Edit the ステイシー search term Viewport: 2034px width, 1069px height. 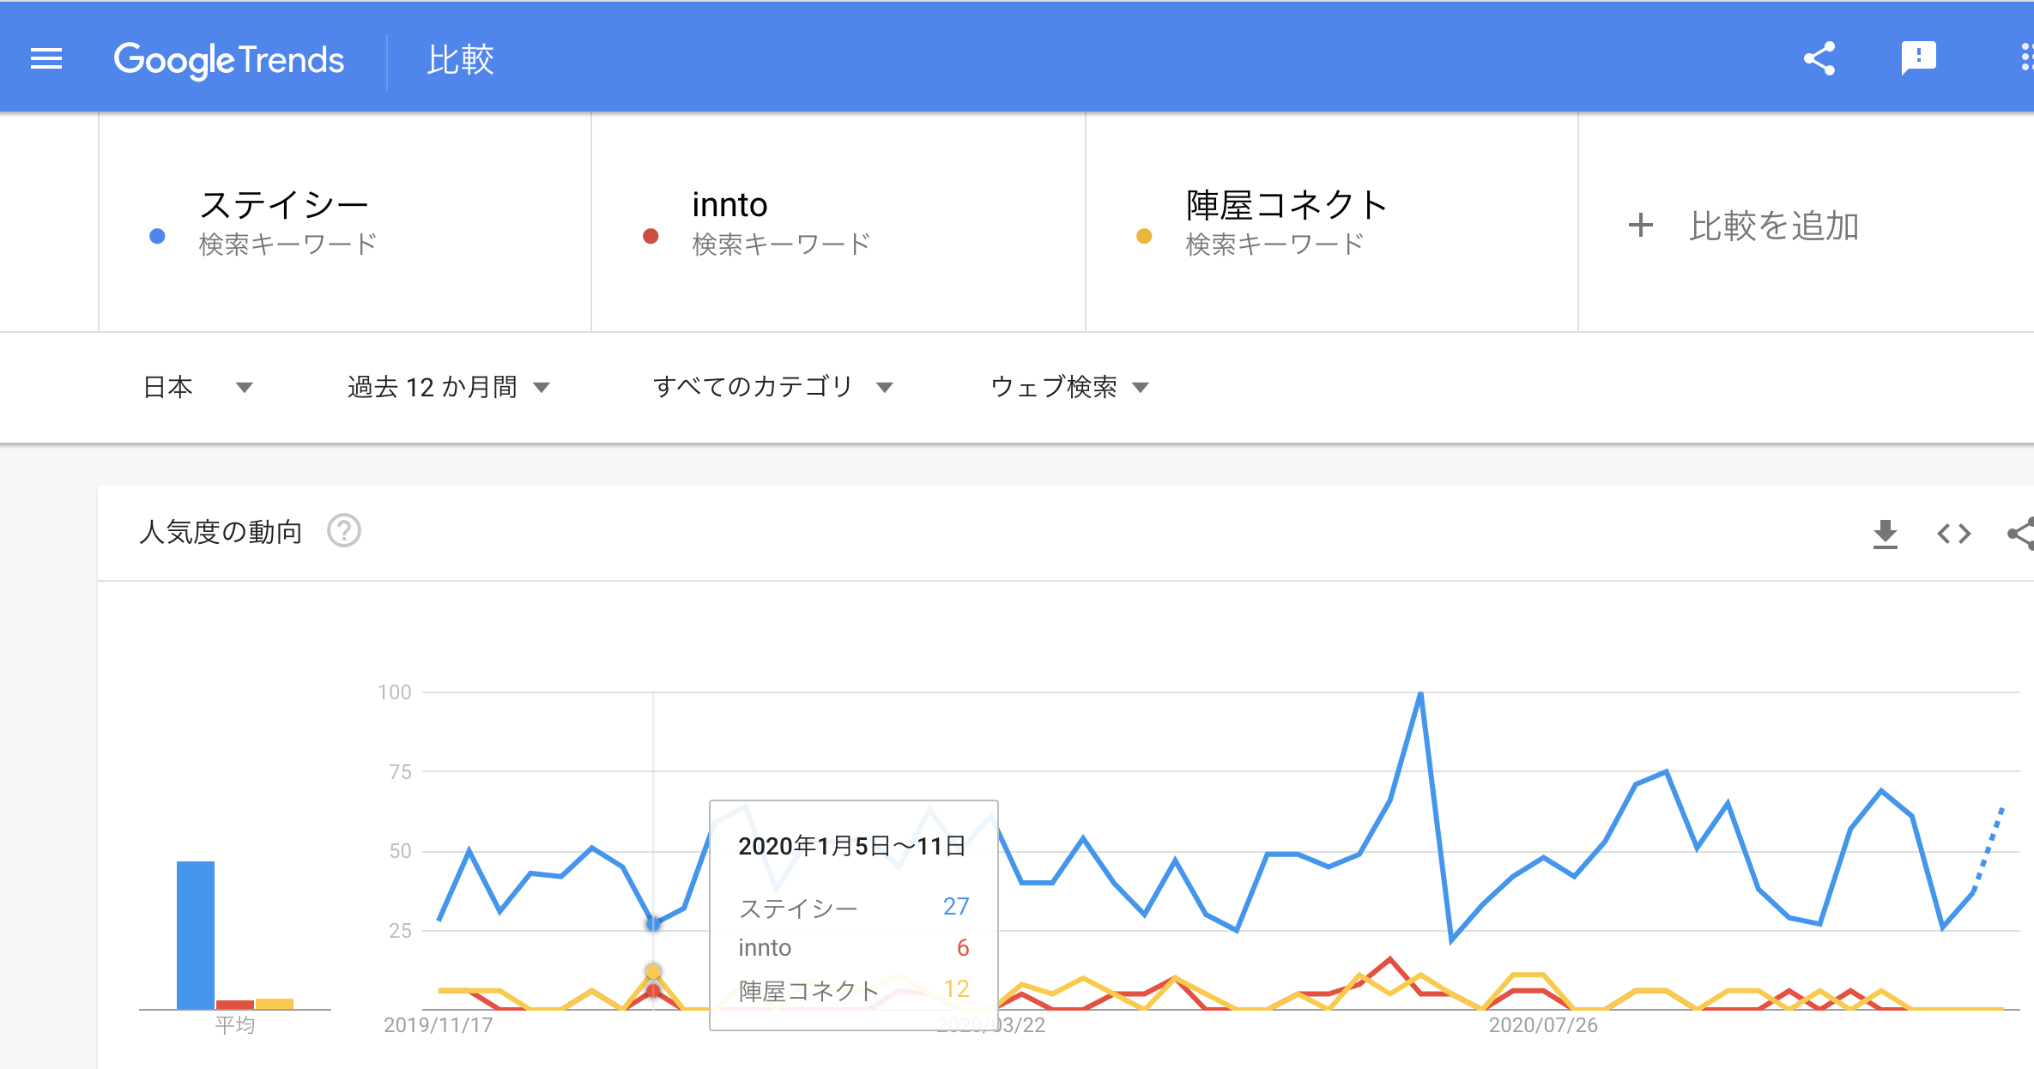[284, 205]
